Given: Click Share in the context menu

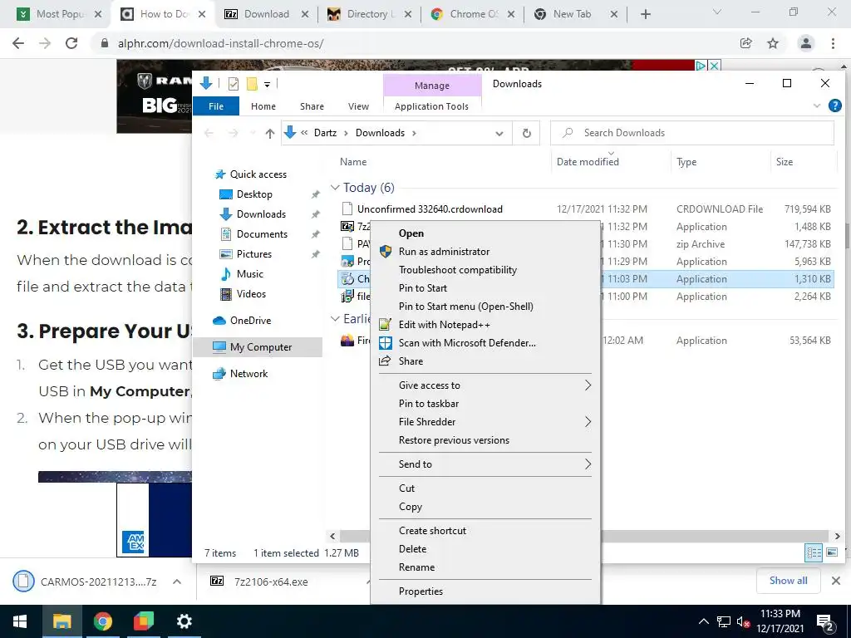Looking at the screenshot, I should pos(411,361).
